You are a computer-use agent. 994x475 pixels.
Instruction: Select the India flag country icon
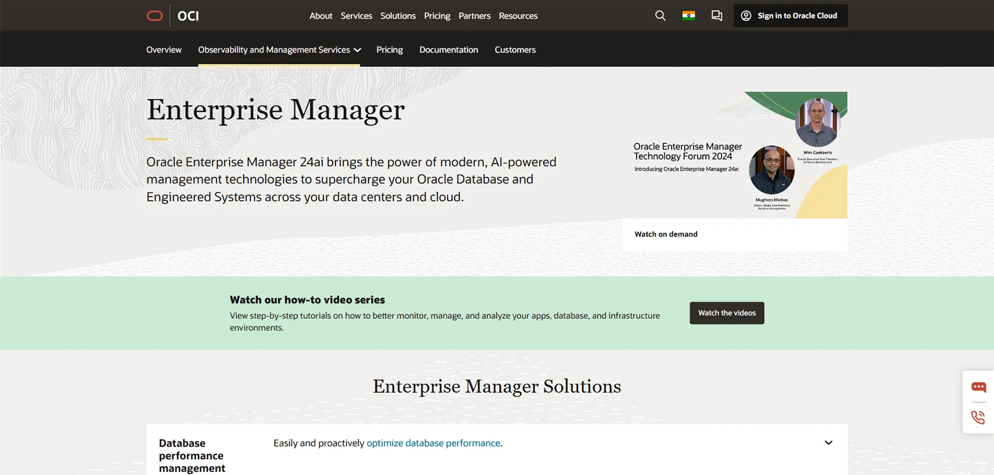689,16
